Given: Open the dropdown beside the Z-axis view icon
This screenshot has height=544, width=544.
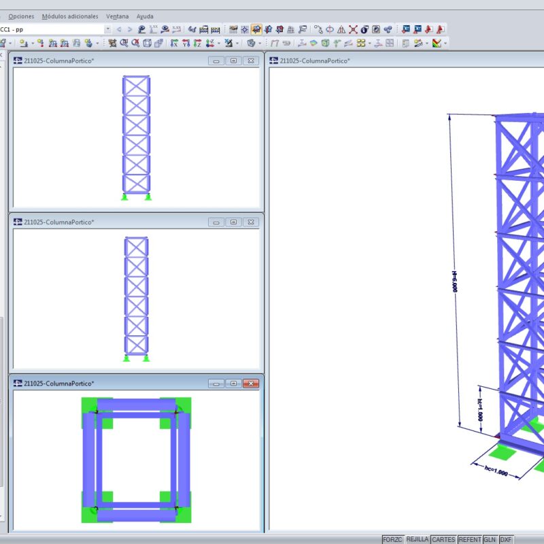Looking at the screenshot, I should (218, 44).
